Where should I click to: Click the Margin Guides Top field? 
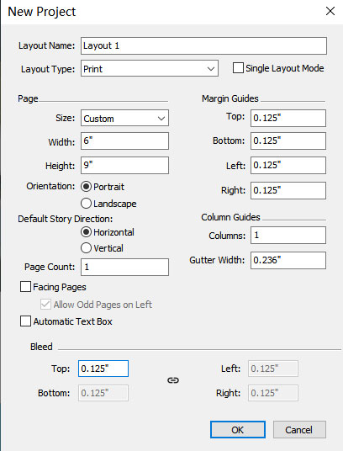(x=288, y=118)
